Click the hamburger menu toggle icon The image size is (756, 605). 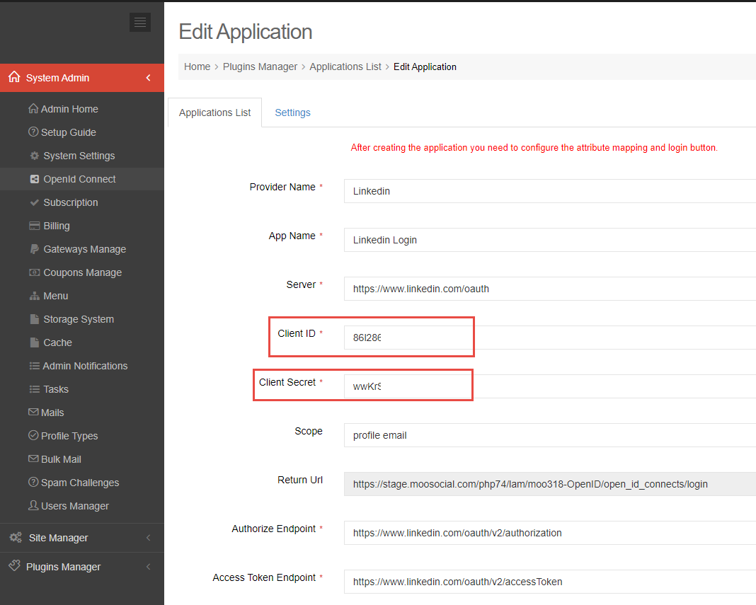[x=140, y=22]
